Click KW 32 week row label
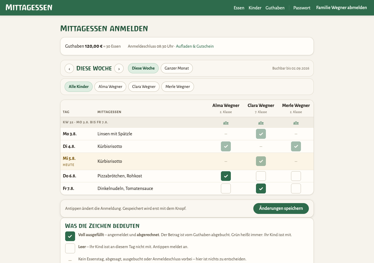Viewport: 374px width, 263px height. pyautogui.click(x=86, y=122)
